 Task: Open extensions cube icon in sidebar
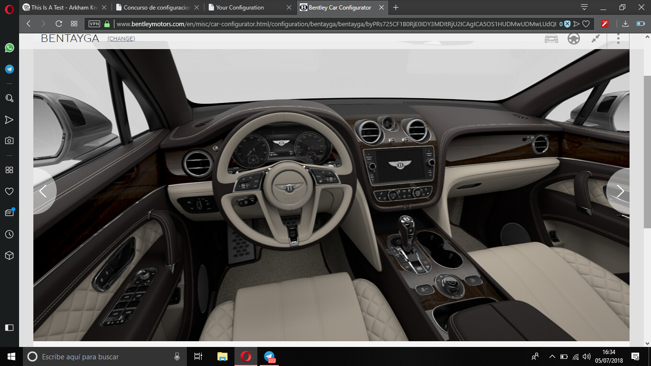9,255
